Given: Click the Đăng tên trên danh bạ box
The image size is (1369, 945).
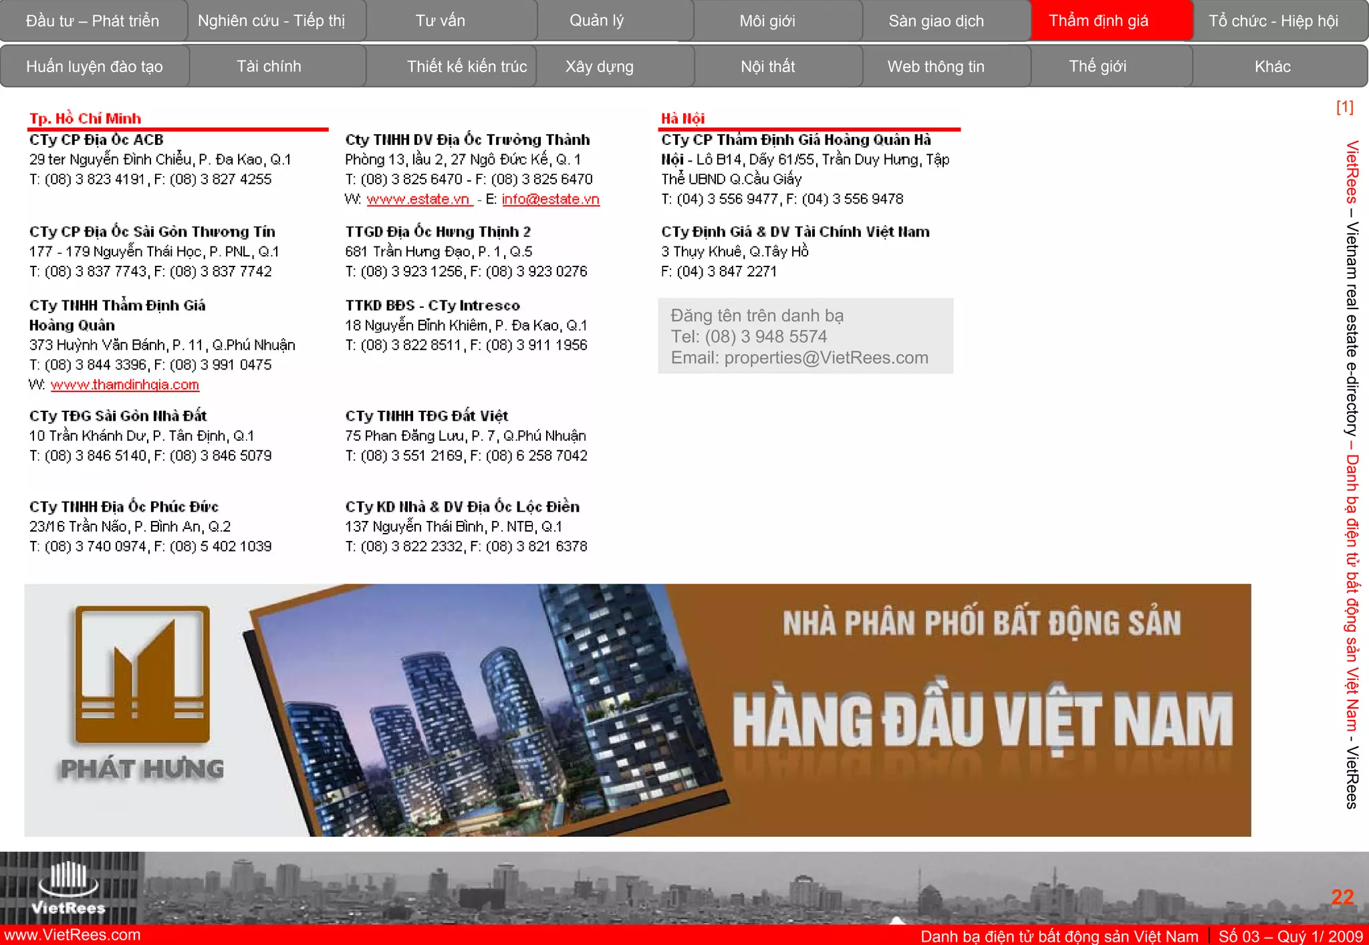Looking at the screenshot, I should coord(805,336).
